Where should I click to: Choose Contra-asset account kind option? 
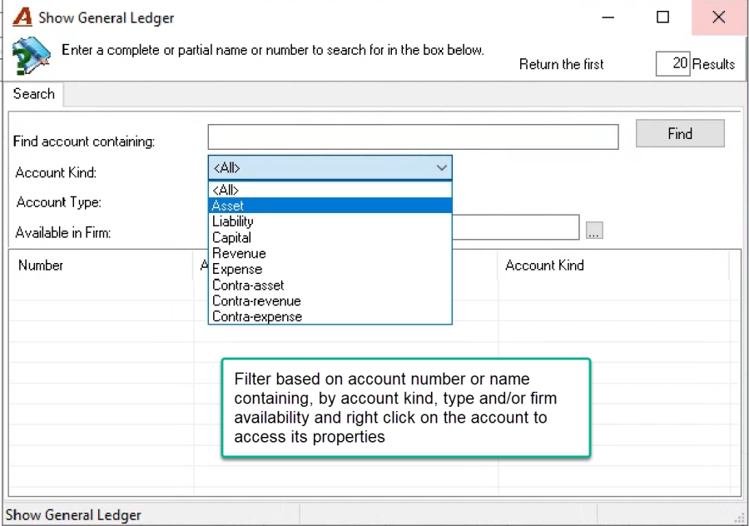point(330,285)
